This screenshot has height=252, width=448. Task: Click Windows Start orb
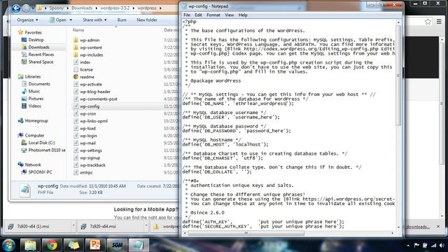(x=8, y=245)
